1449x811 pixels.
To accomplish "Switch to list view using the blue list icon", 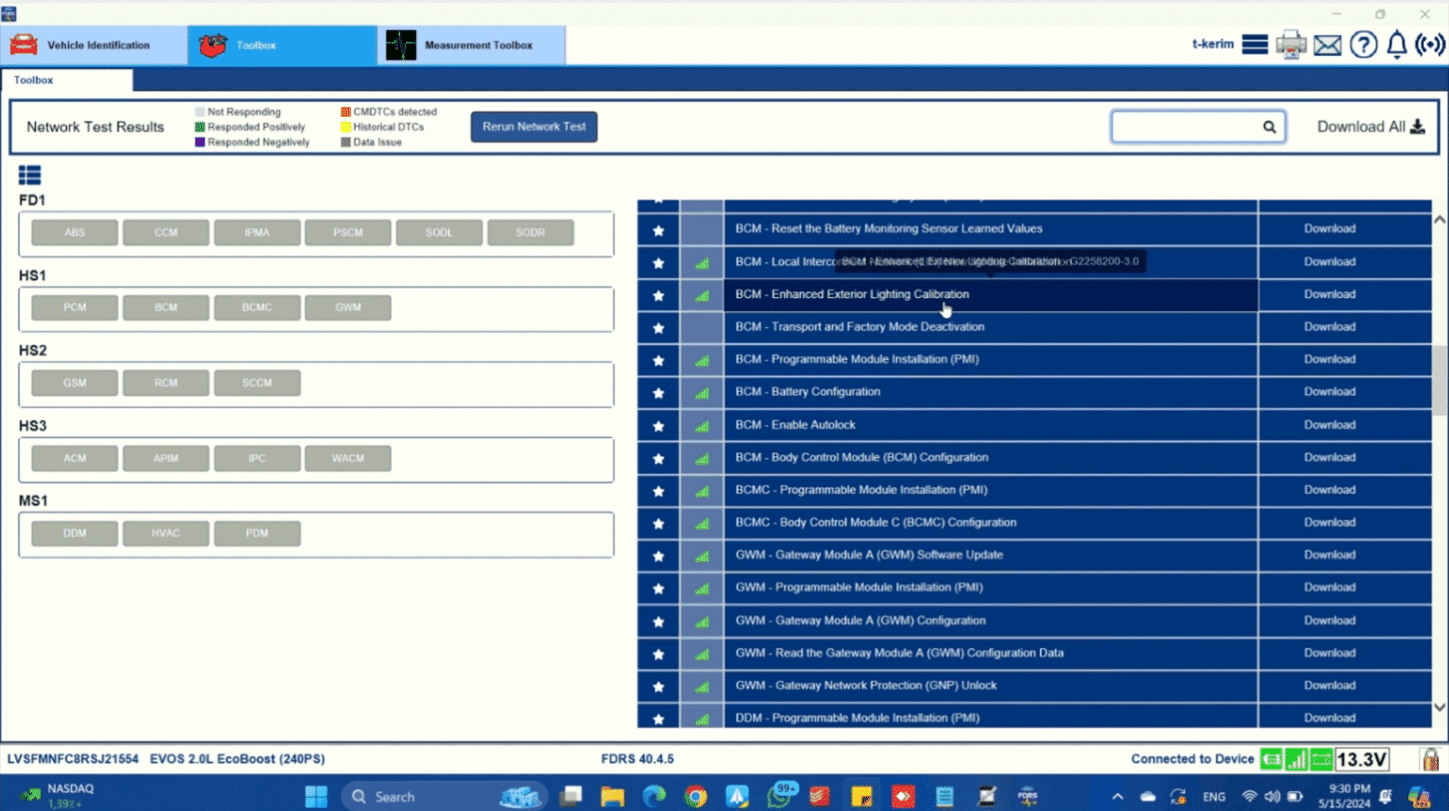I will [x=29, y=175].
